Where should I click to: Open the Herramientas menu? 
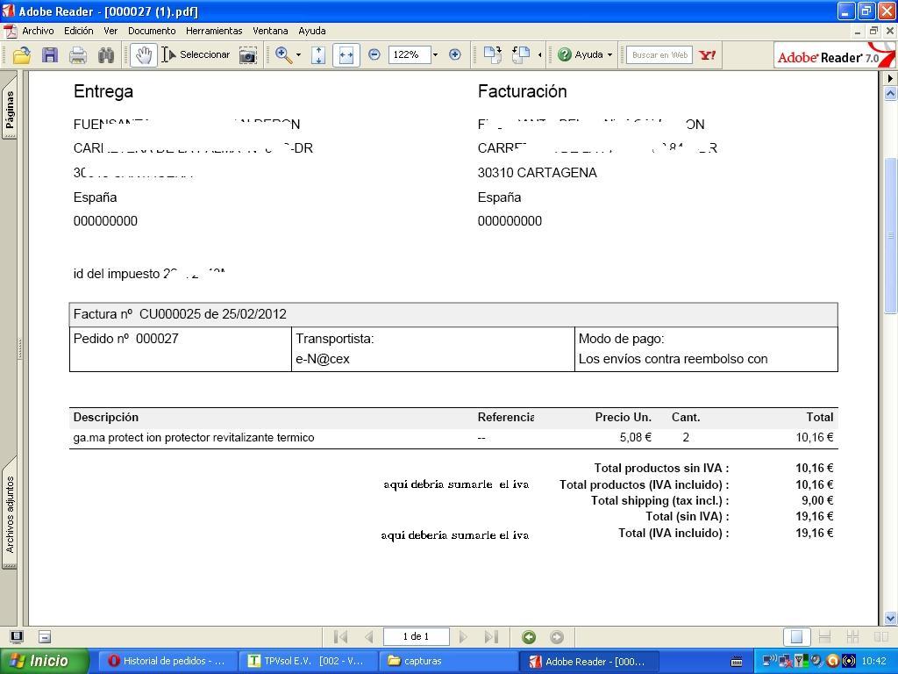pos(214,31)
